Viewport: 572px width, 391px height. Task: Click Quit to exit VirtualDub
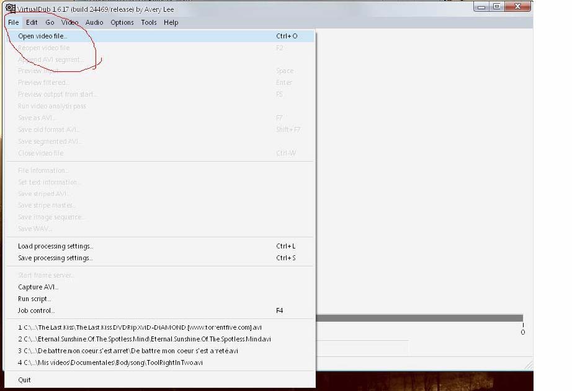pos(24,380)
